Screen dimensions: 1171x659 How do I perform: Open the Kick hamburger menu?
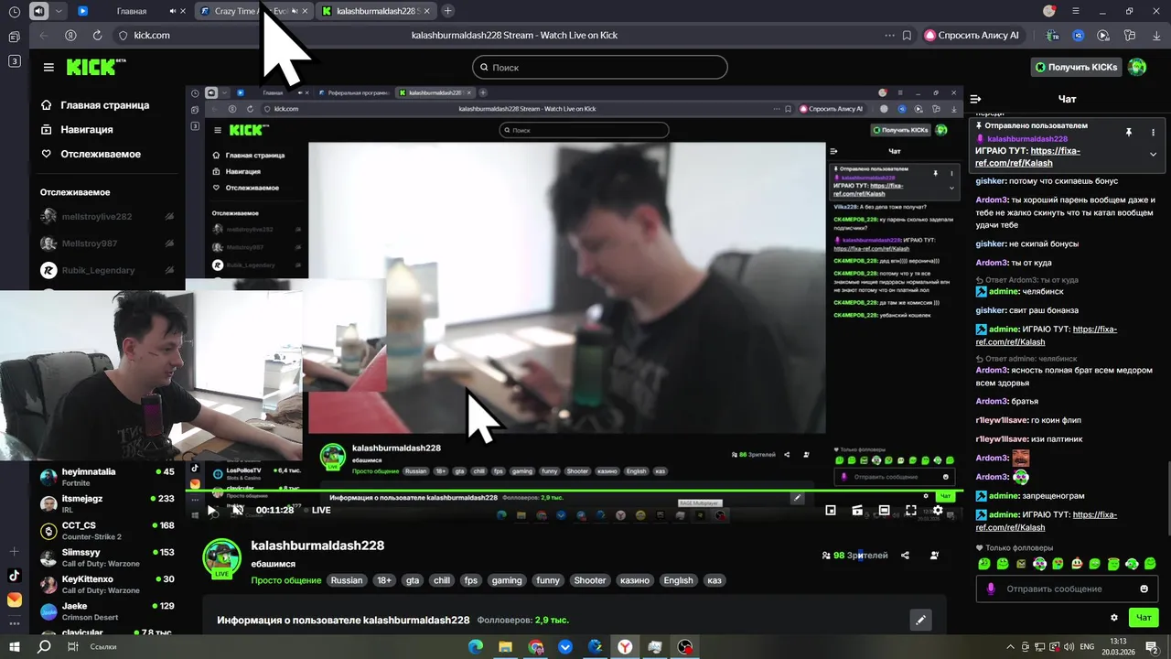(x=48, y=67)
